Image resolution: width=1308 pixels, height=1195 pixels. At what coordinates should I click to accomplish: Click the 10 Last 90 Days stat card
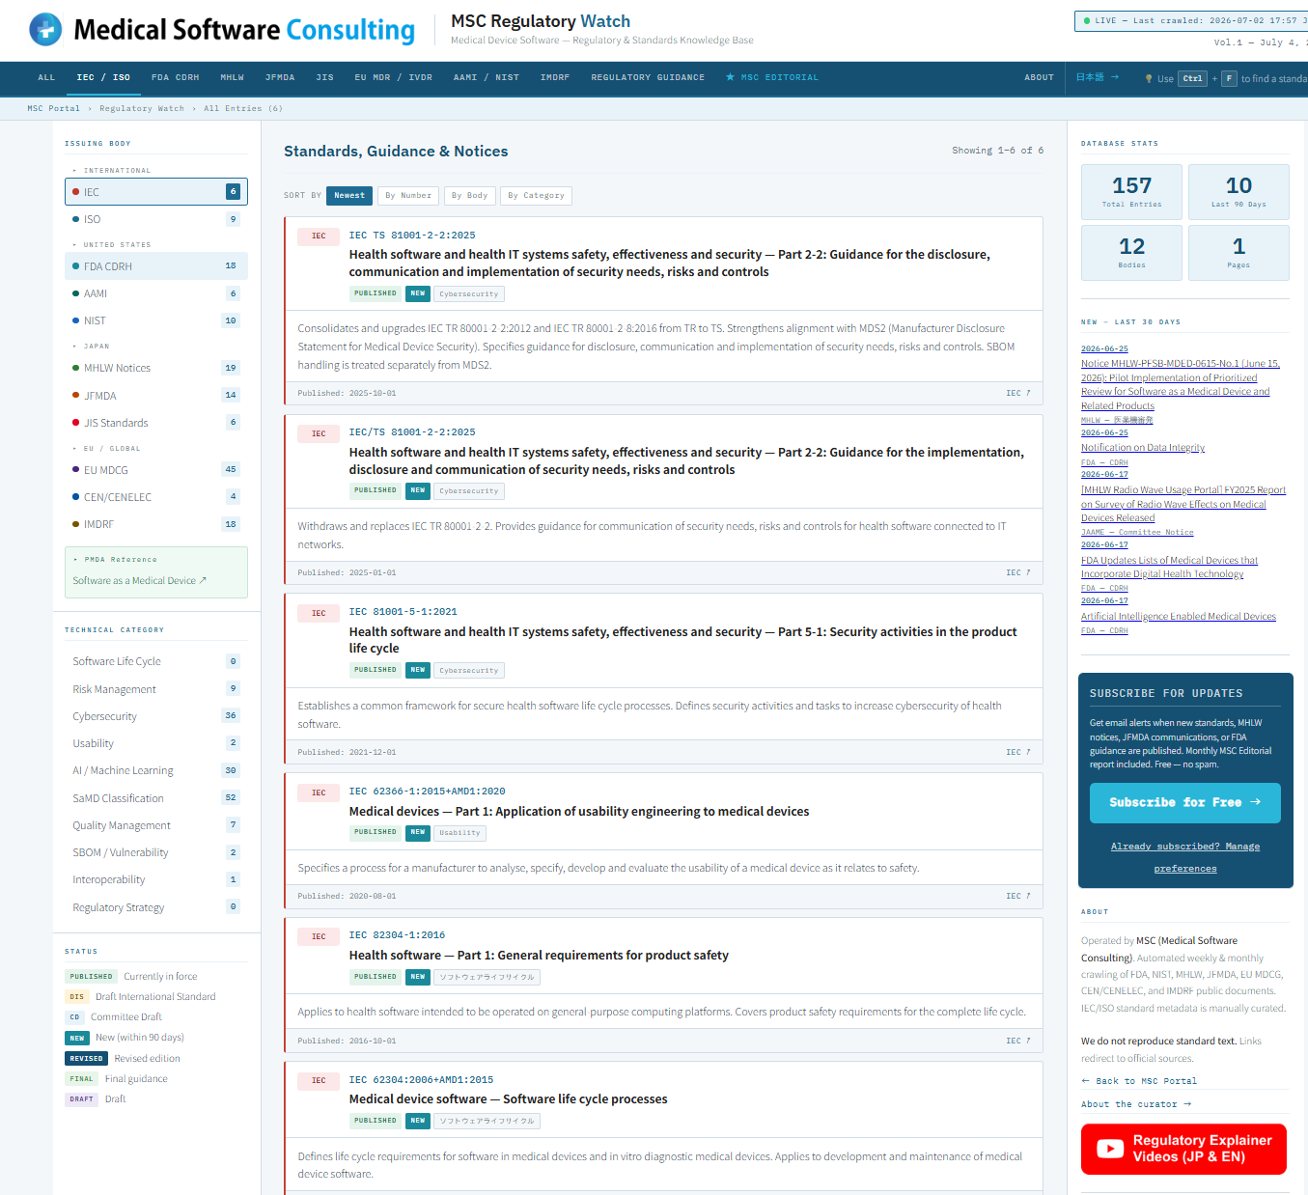point(1238,190)
